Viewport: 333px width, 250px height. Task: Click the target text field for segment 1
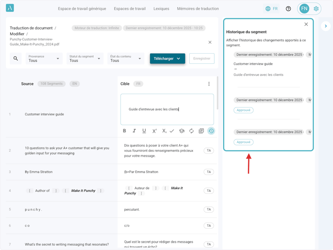167,109
